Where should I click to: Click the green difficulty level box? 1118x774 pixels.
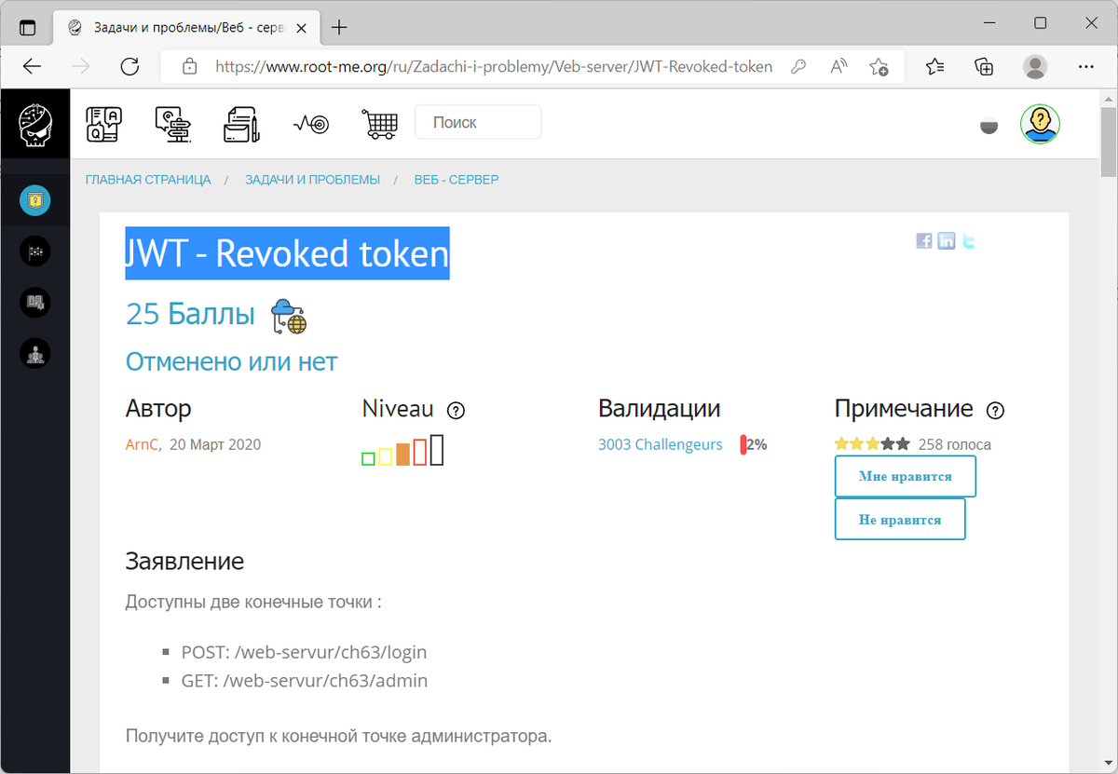pyautogui.click(x=368, y=458)
